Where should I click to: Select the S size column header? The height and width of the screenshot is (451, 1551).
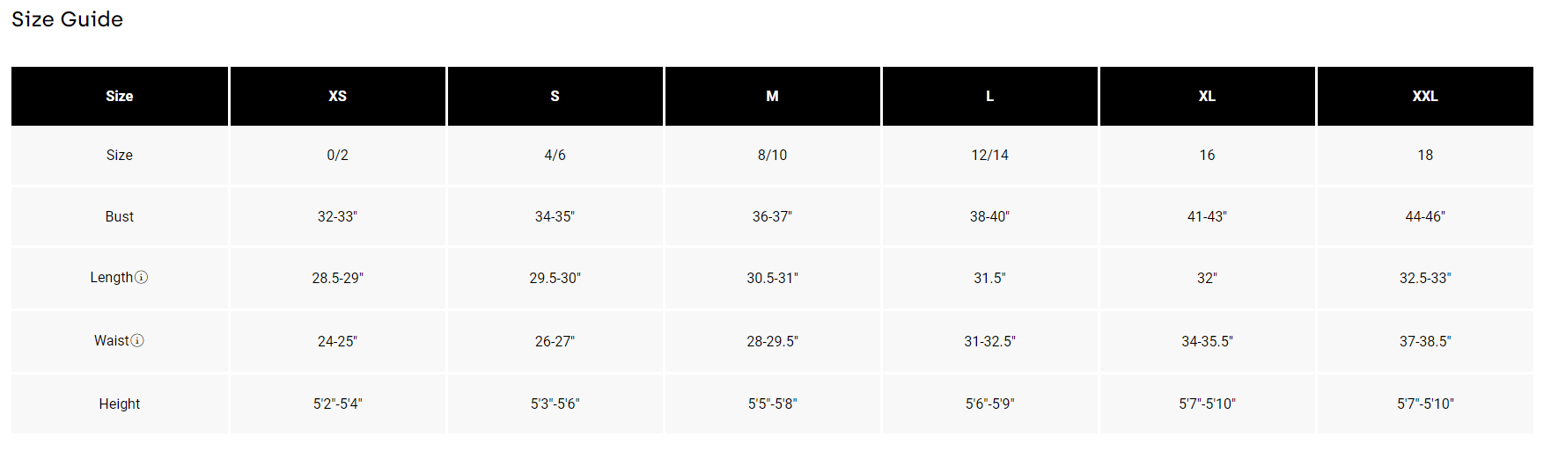555,96
